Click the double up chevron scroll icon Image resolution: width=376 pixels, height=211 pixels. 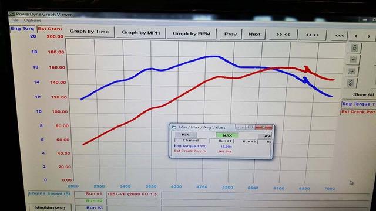tap(354, 48)
